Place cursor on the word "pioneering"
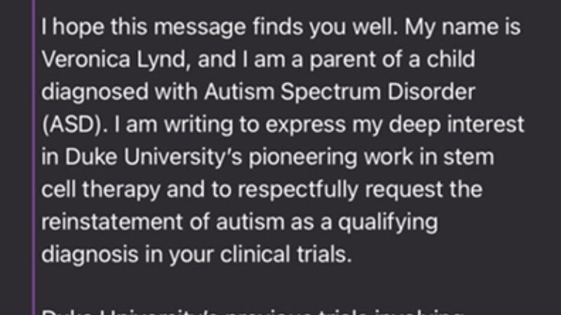The image size is (561, 315). coord(303,157)
